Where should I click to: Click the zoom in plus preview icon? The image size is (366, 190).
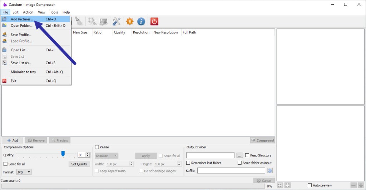click(x=361, y=185)
